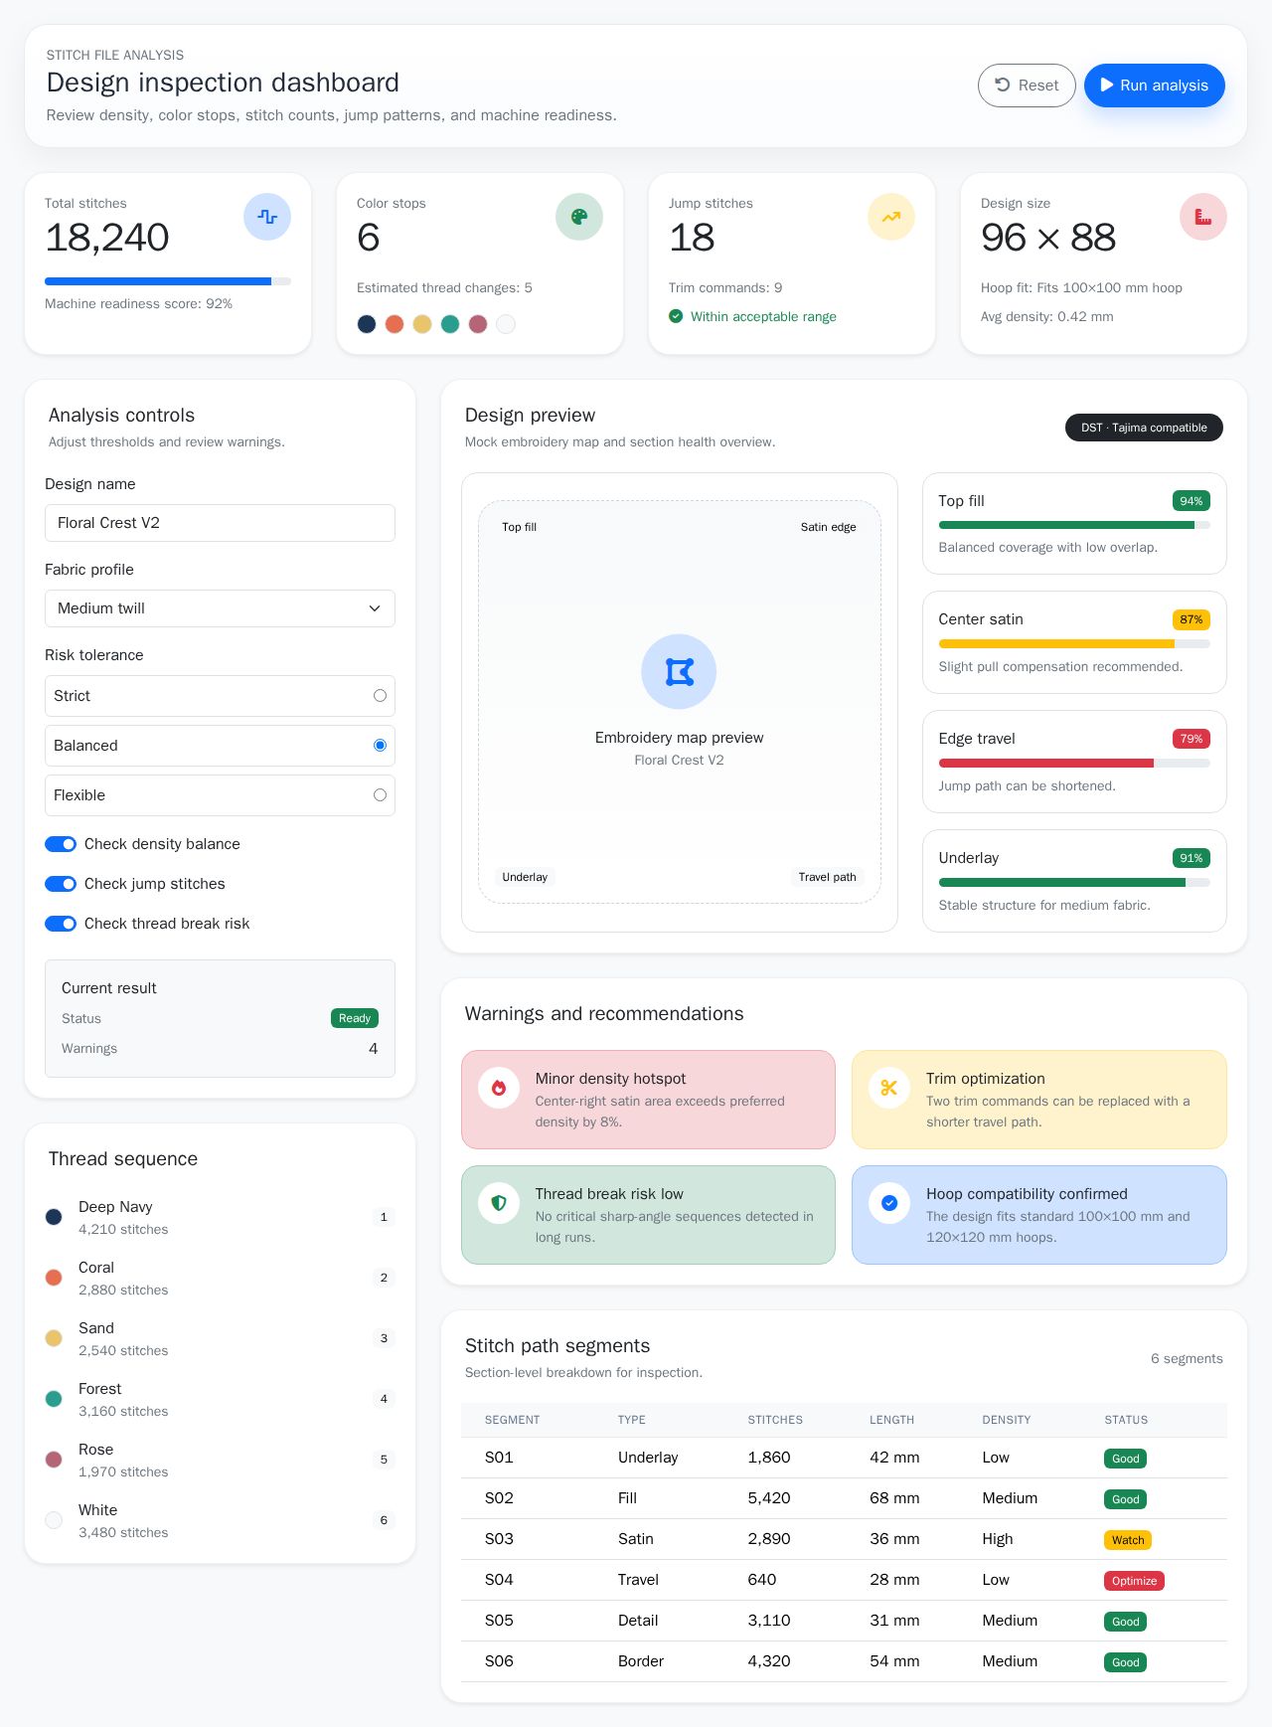
Task: Click the Center satin 87% progress bar
Action: (1074, 644)
